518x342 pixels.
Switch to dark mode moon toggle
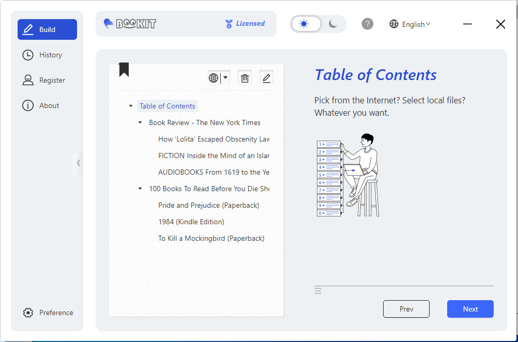pyautogui.click(x=333, y=24)
